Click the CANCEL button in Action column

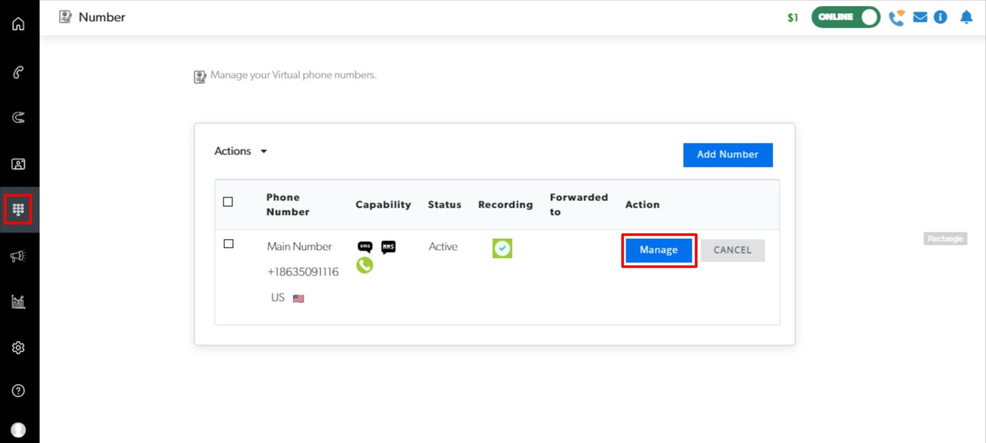(x=732, y=250)
